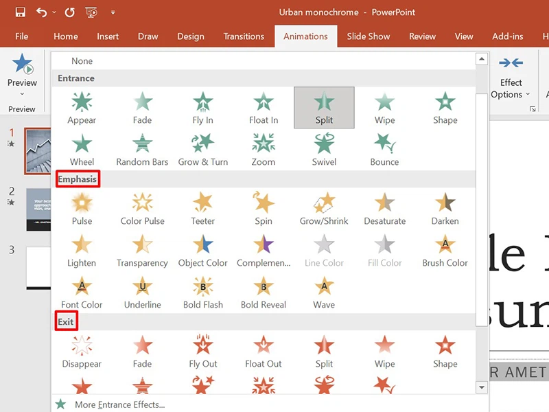
Task: Switch to the Transitions tab
Action: tap(244, 36)
